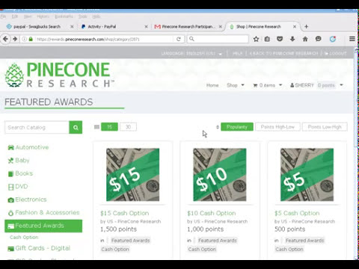Open the downloads arrow icon in toolbar

pyautogui.click(x=292, y=39)
